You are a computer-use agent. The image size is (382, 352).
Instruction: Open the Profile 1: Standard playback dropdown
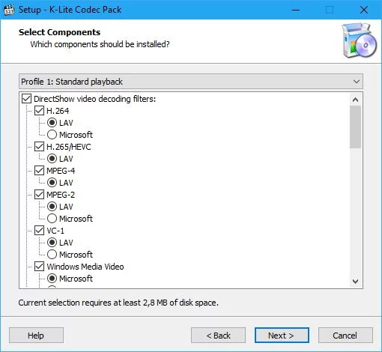pos(191,82)
